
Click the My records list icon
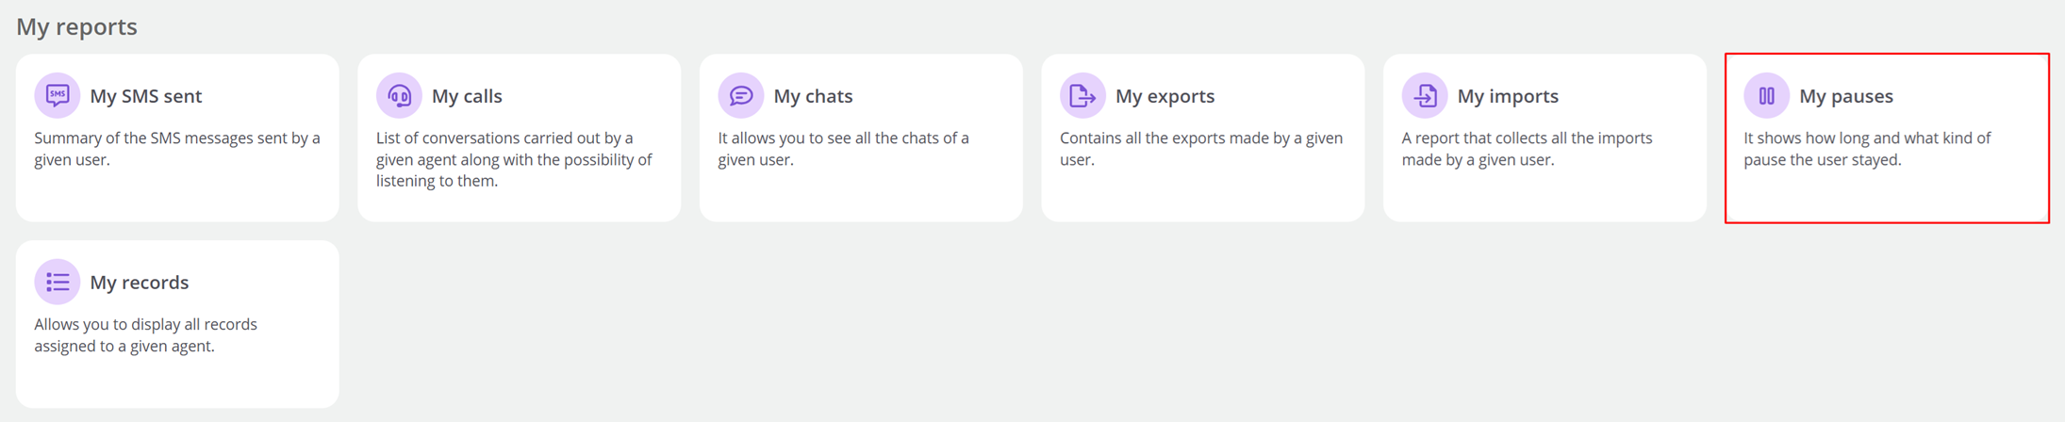point(58,283)
